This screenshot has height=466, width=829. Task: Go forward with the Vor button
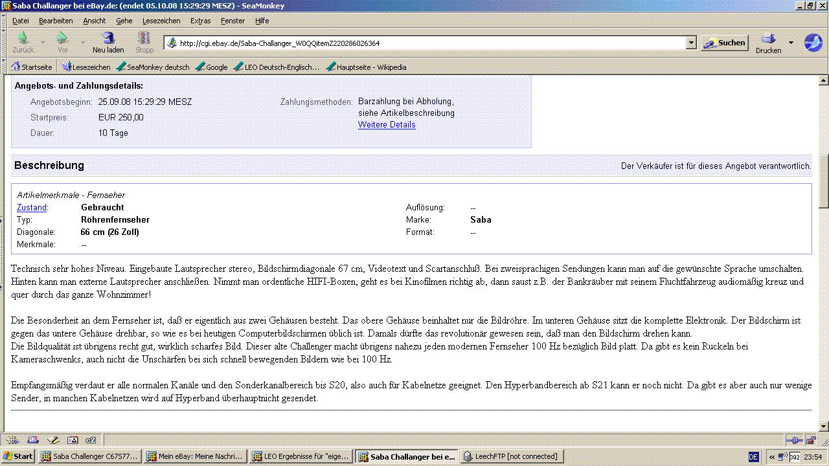pyautogui.click(x=63, y=43)
